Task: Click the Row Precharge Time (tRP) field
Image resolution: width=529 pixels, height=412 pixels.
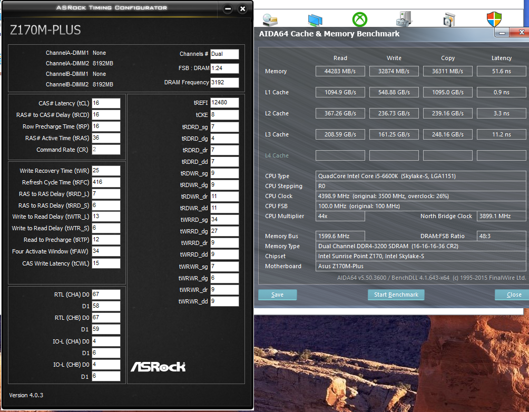Action: [106, 126]
